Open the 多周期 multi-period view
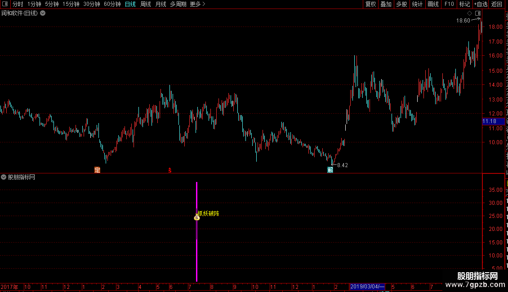The width and height of the screenshot is (508, 292). point(178,4)
